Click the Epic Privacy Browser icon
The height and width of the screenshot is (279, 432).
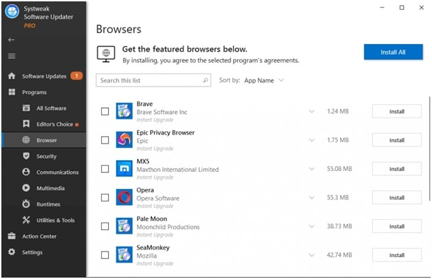[x=124, y=139]
